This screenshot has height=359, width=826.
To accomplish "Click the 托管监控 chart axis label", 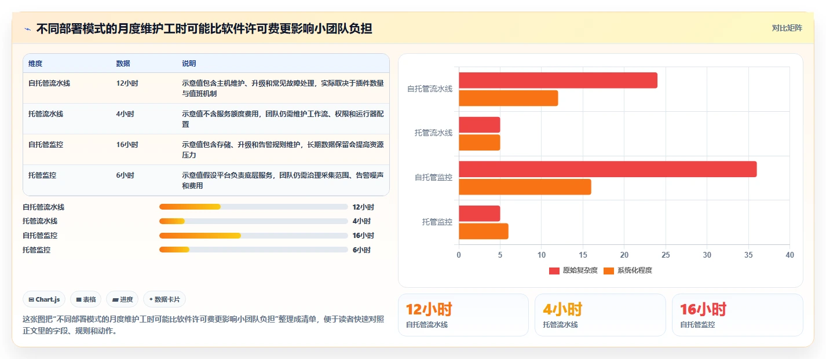I will click(437, 222).
